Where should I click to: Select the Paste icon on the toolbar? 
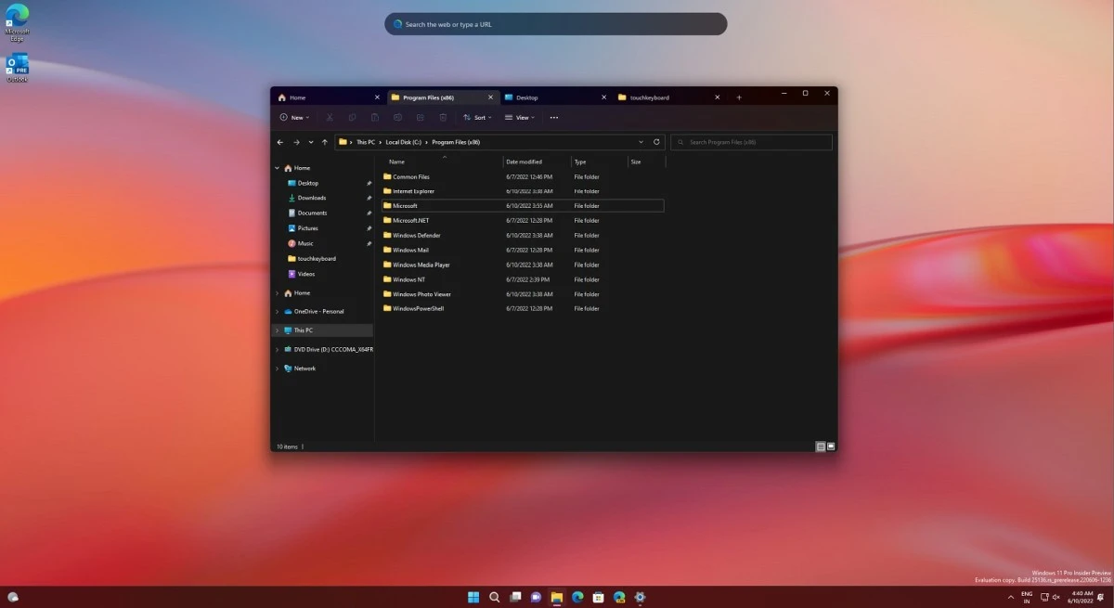click(x=375, y=117)
